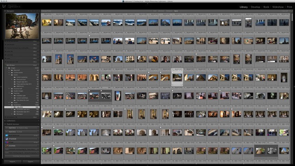This screenshot has height=166, width=295.
Task: Click the plus icon on Collections panel
Action: [38, 121]
